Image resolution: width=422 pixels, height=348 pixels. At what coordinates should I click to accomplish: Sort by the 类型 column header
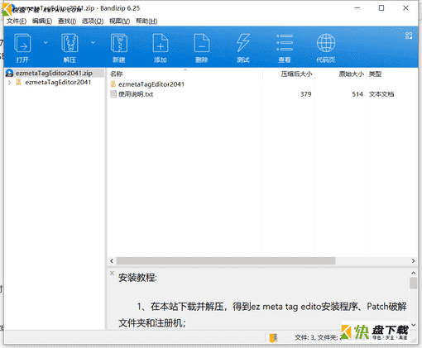375,74
